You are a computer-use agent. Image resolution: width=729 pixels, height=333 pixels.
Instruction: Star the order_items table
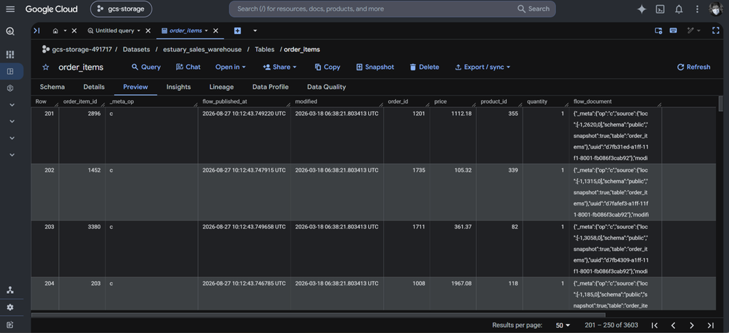pos(46,68)
